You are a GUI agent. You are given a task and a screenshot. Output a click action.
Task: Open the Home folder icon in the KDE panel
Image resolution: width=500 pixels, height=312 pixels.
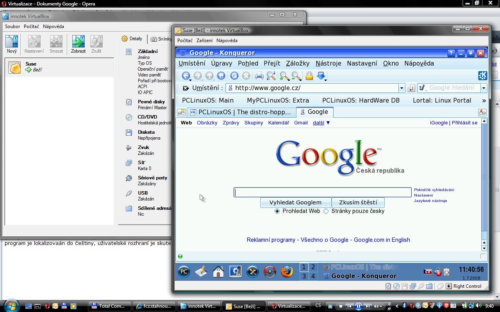click(218, 271)
